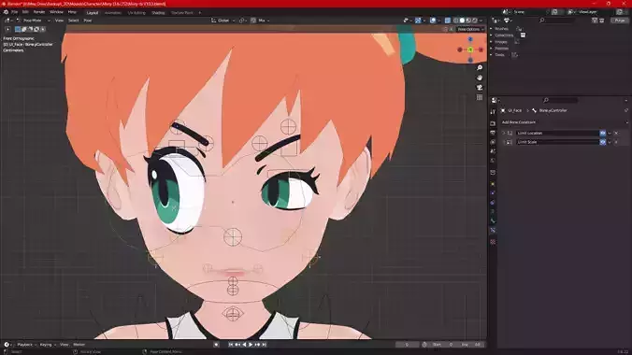Switch to the Layout workspace tab

click(93, 13)
